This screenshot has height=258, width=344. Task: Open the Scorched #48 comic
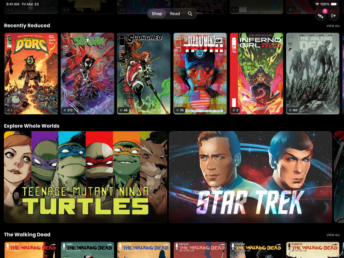[144, 73]
